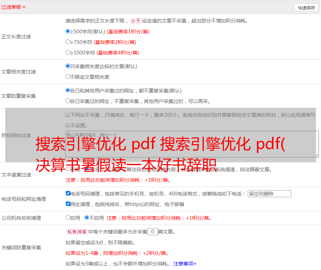The image size is (321, 270).
Task: Select the ≥500字符 radio option
Action: tap(68, 31)
